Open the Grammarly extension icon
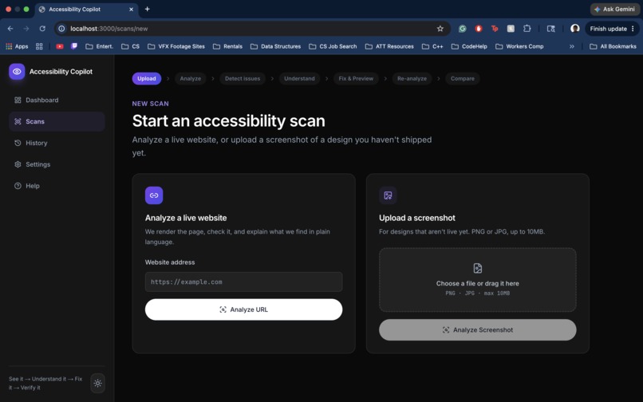Image resolution: width=643 pixels, height=402 pixels. 462,28
